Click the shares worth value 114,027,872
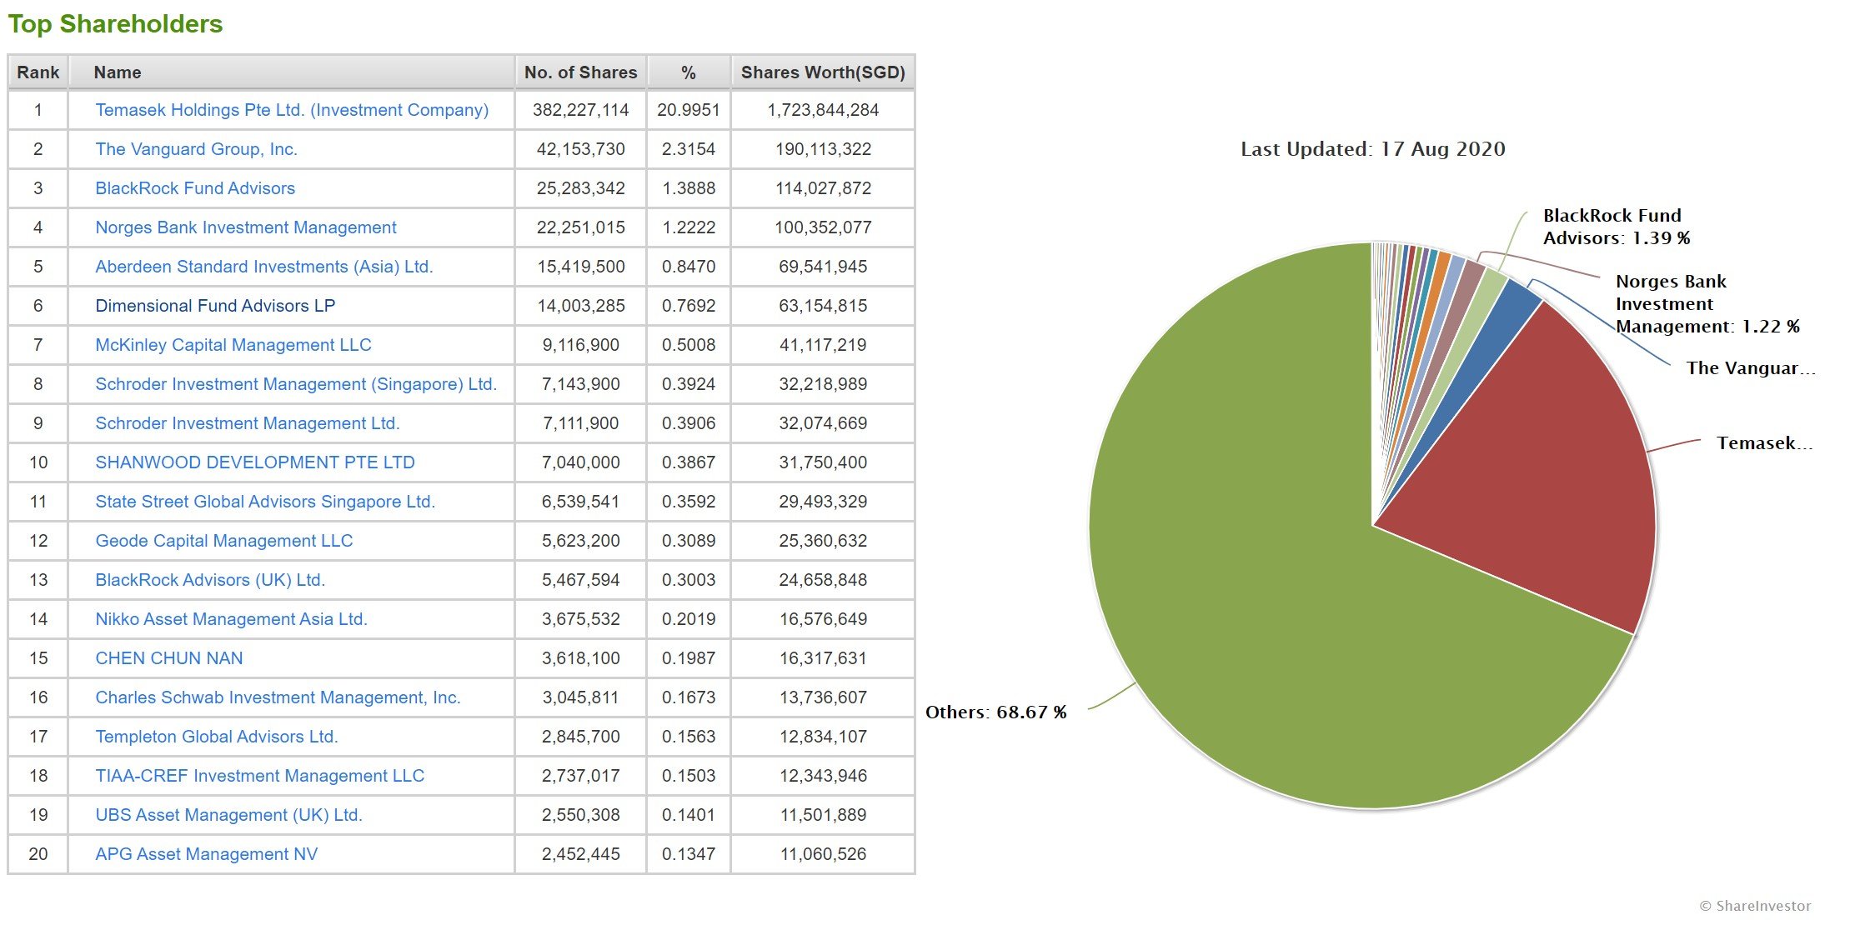The height and width of the screenshot is (935, 1860). [823, 188]
